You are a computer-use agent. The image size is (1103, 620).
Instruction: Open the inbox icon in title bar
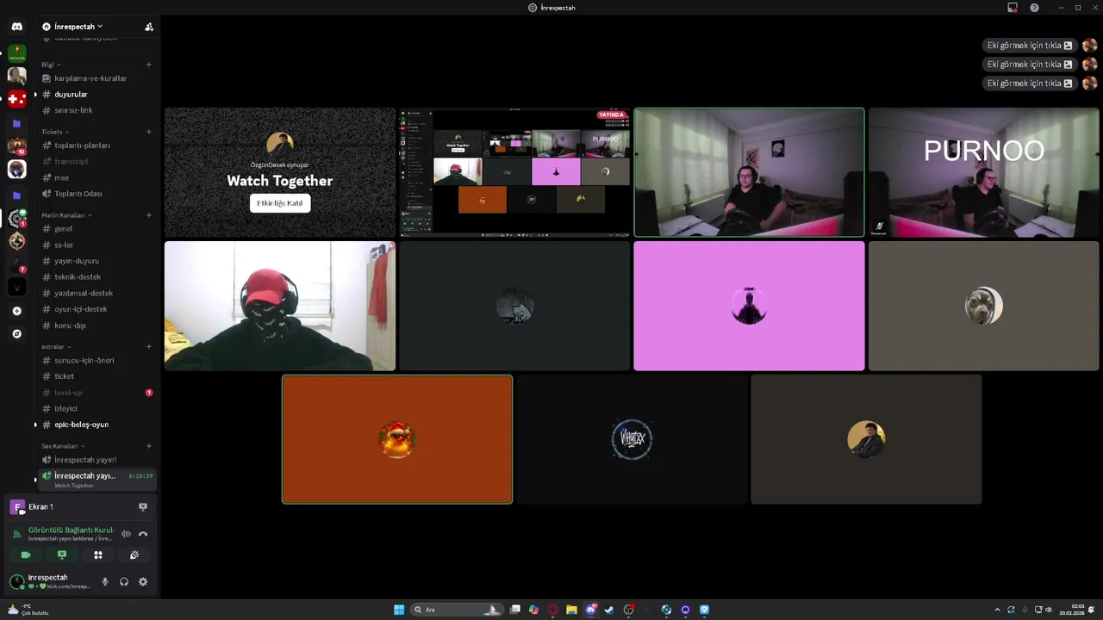[x=1013, y=8]
